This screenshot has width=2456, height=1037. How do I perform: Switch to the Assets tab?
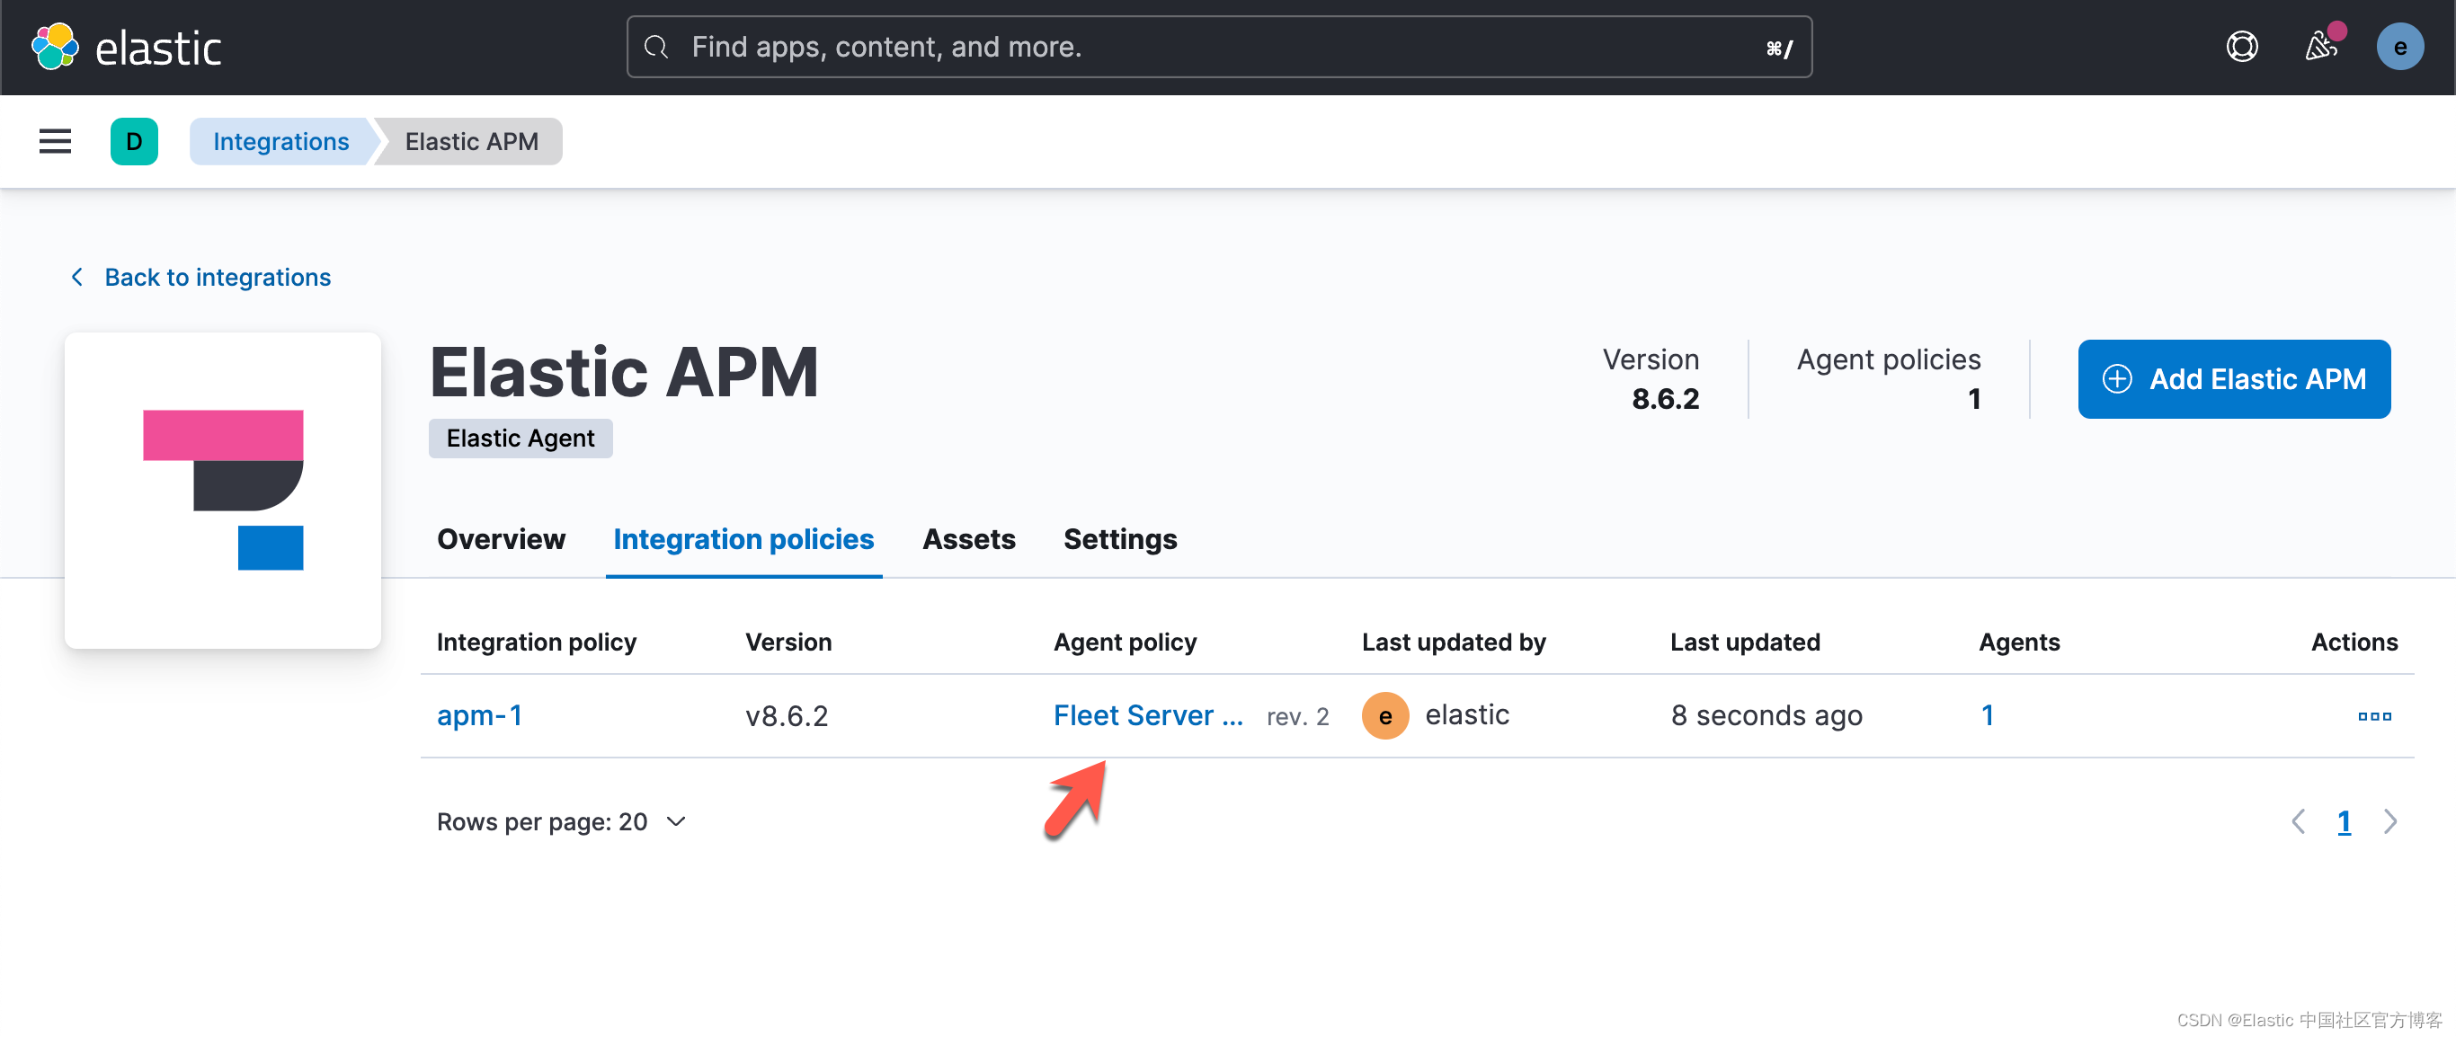point(969,538)
